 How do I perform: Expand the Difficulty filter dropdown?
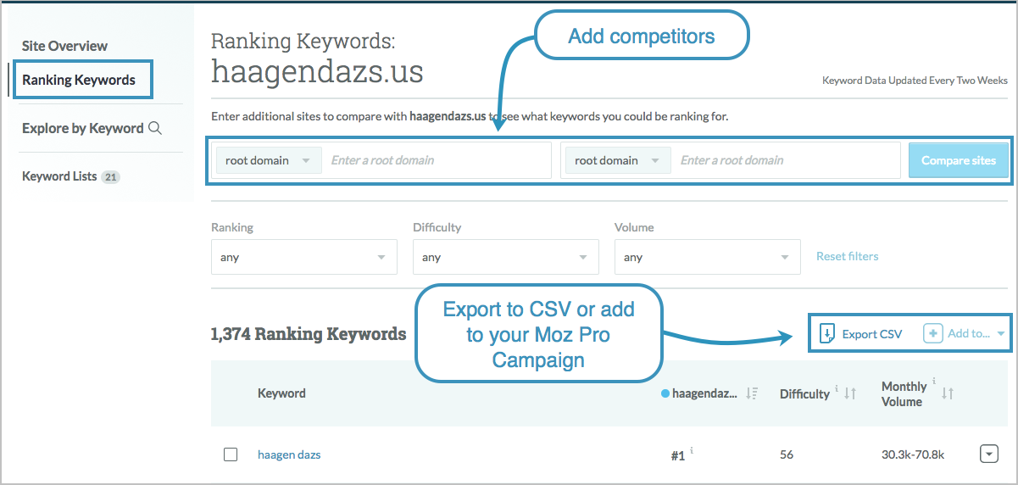tap(506, 257)
